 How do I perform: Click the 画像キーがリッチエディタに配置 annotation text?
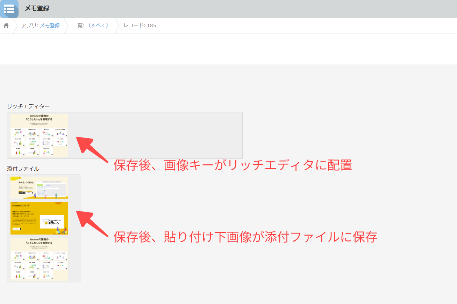(x=233, y=165)
